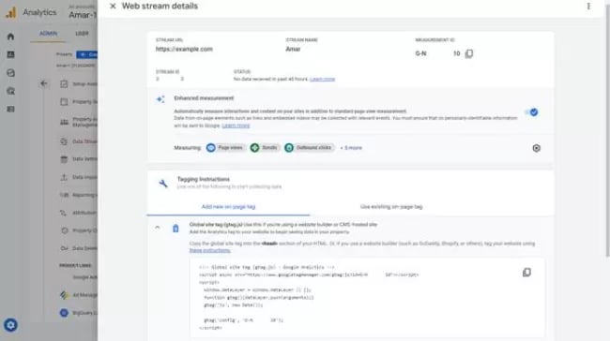Open Ad Manager links item
Screen dimensions: 610x341
(x=78, y=295)
